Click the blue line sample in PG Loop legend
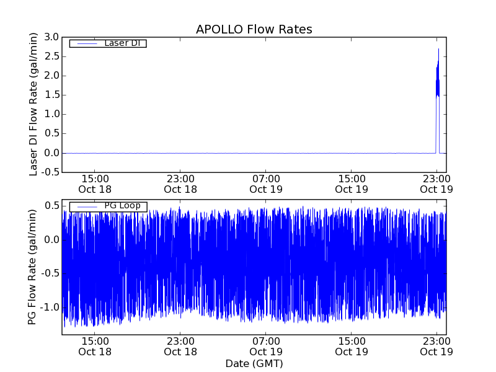This screenshot has height=372, width=496. (86, 206)
